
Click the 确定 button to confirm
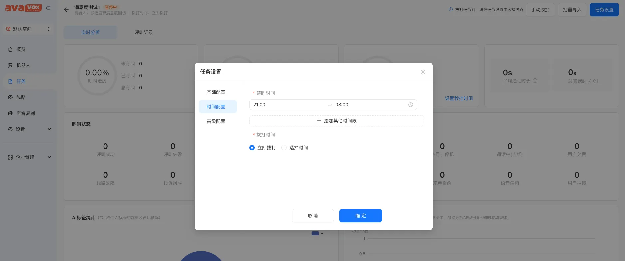click(x=360, y=216)
